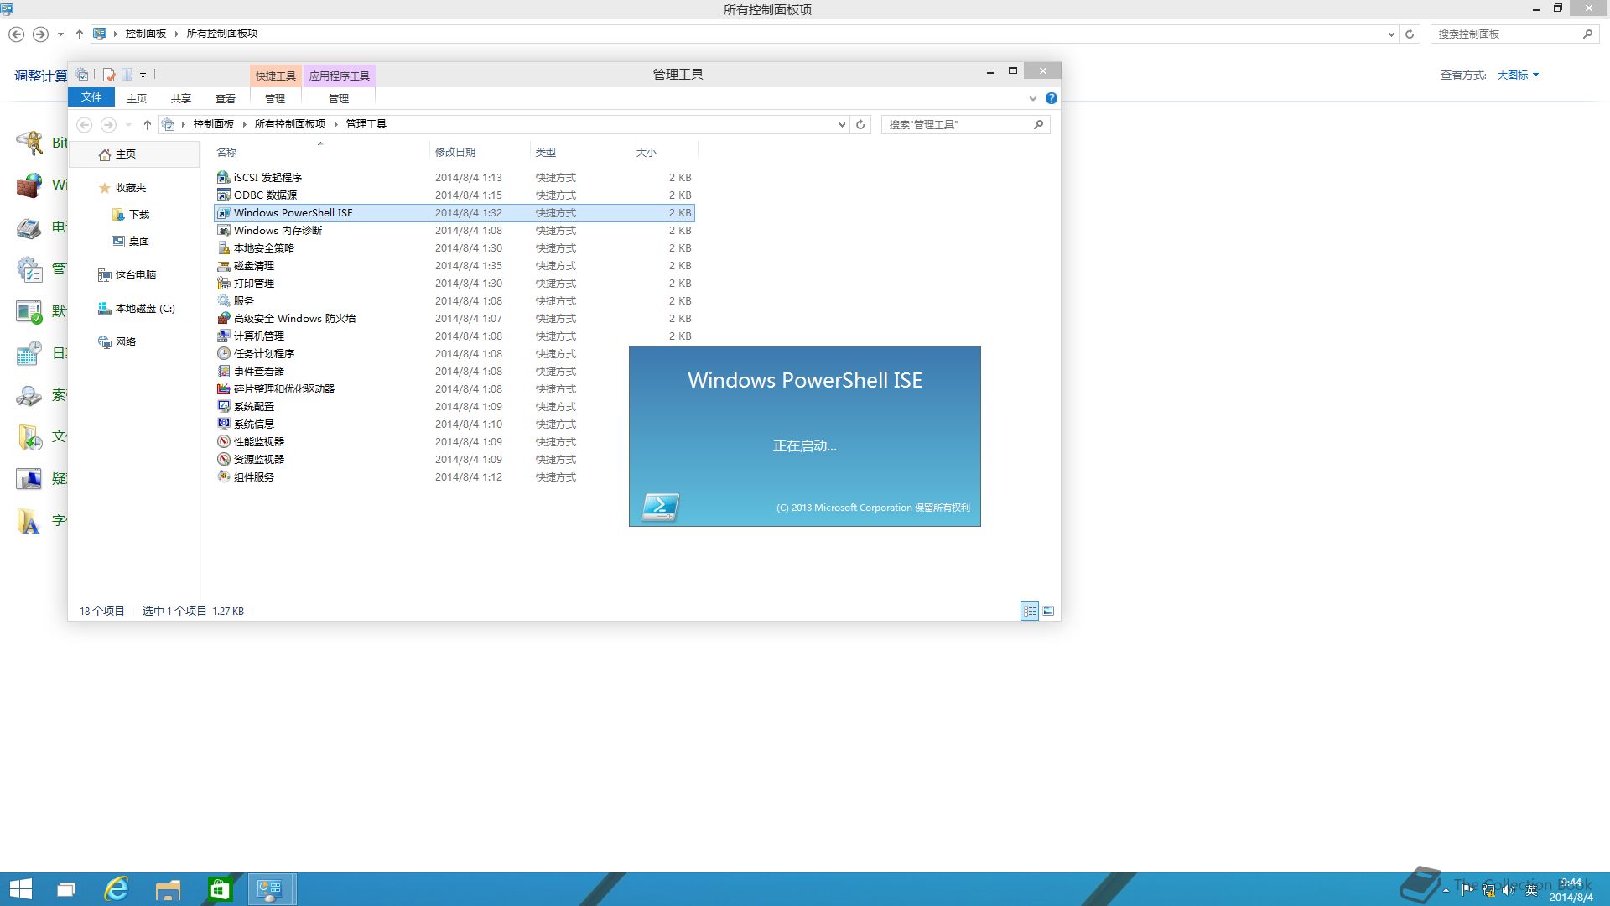The width and height of the screenshot is (1610, 906).
Task: Open address history dropdown in 管理工具
Action: [x=842, y=125]
